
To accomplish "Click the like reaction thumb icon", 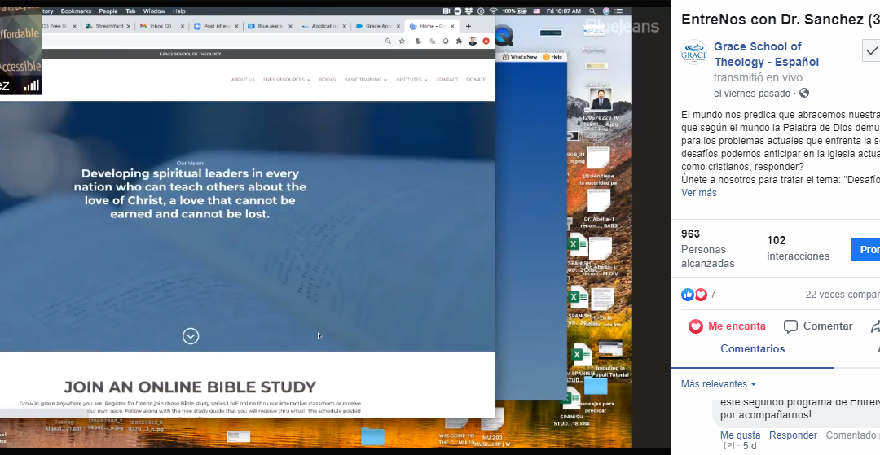I will coord(688,295).
